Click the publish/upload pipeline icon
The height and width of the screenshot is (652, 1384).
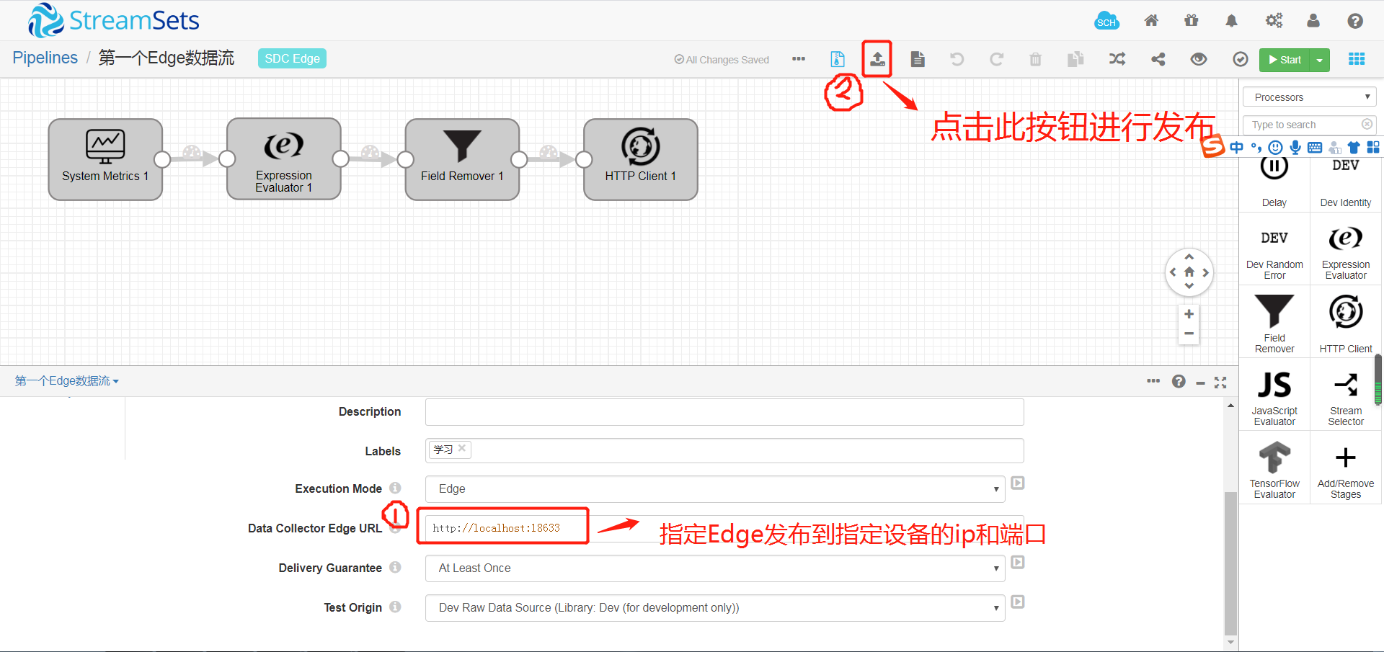(877, 59)
